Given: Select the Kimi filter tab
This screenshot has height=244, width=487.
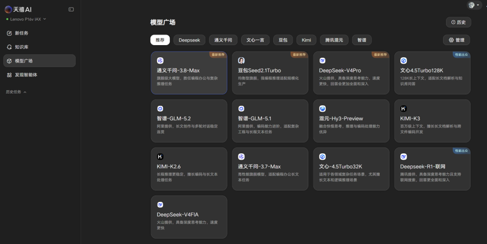Looking at the screenshot, I should click(306, 40).
